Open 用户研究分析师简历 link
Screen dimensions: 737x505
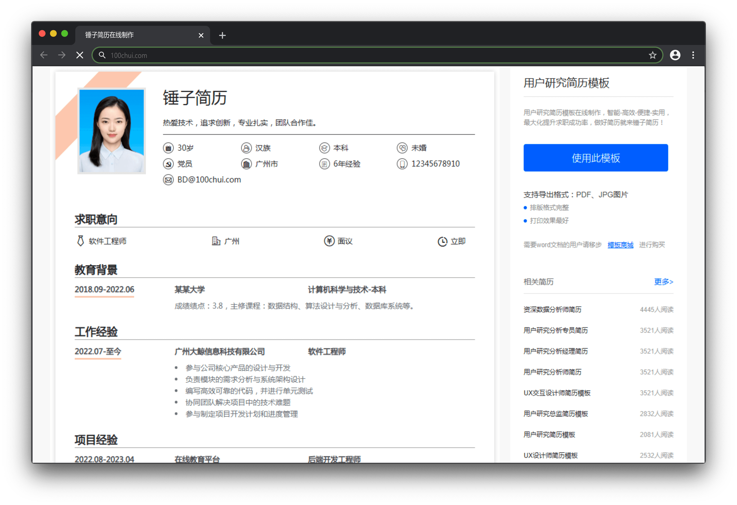552,372
